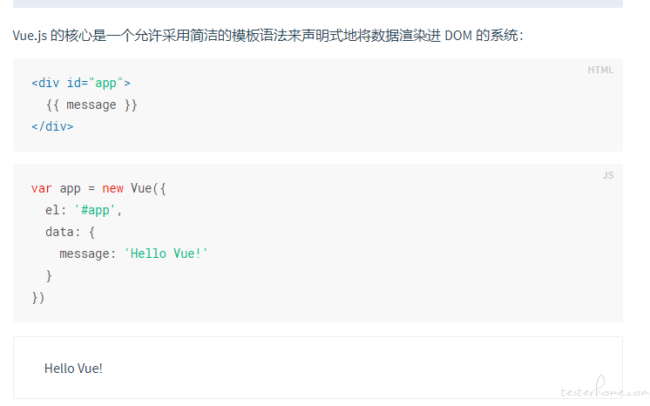Screen dimensions: 650x406
Task: Click the data: { line
Action: [70, 232]
